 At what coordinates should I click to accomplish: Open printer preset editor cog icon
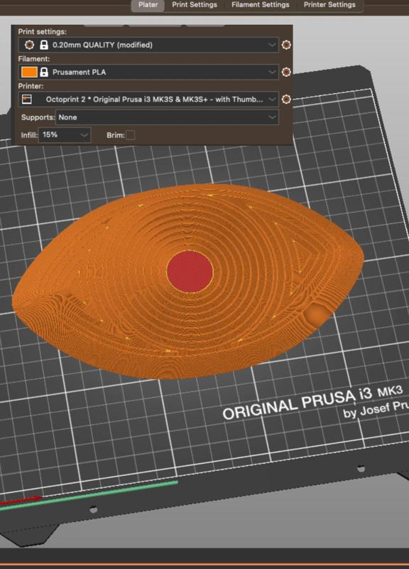[x=286, y=99]
